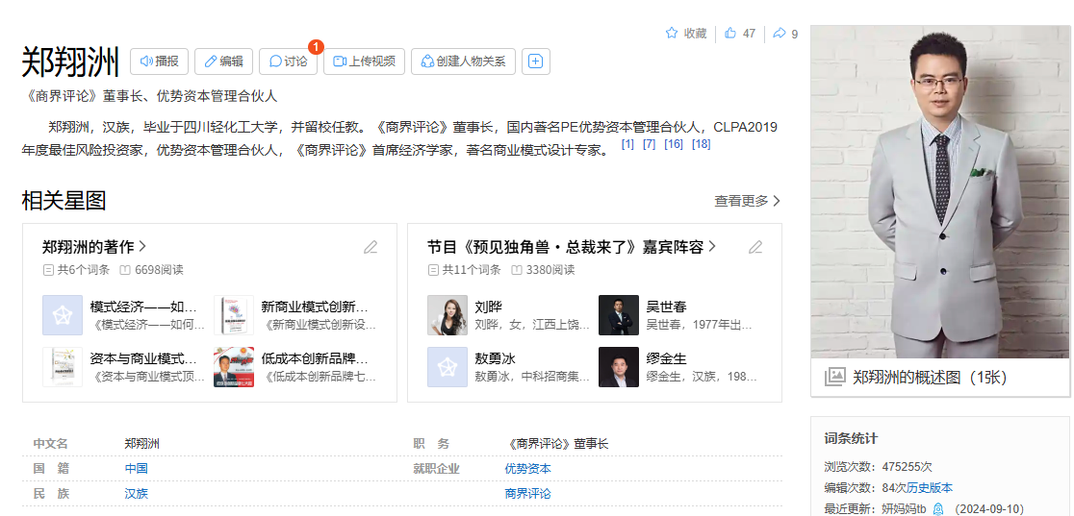1074x516 pixels.
Task: Open the 编辑 edit button
Action: click(223, 61)
